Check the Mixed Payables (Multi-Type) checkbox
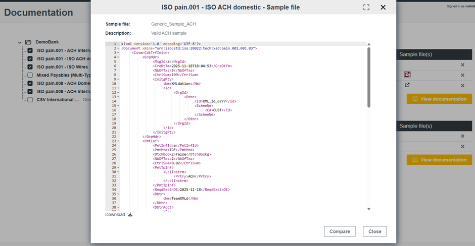Image resolution: width=475 pixels, height=246 pixels. tap(30, 75)
